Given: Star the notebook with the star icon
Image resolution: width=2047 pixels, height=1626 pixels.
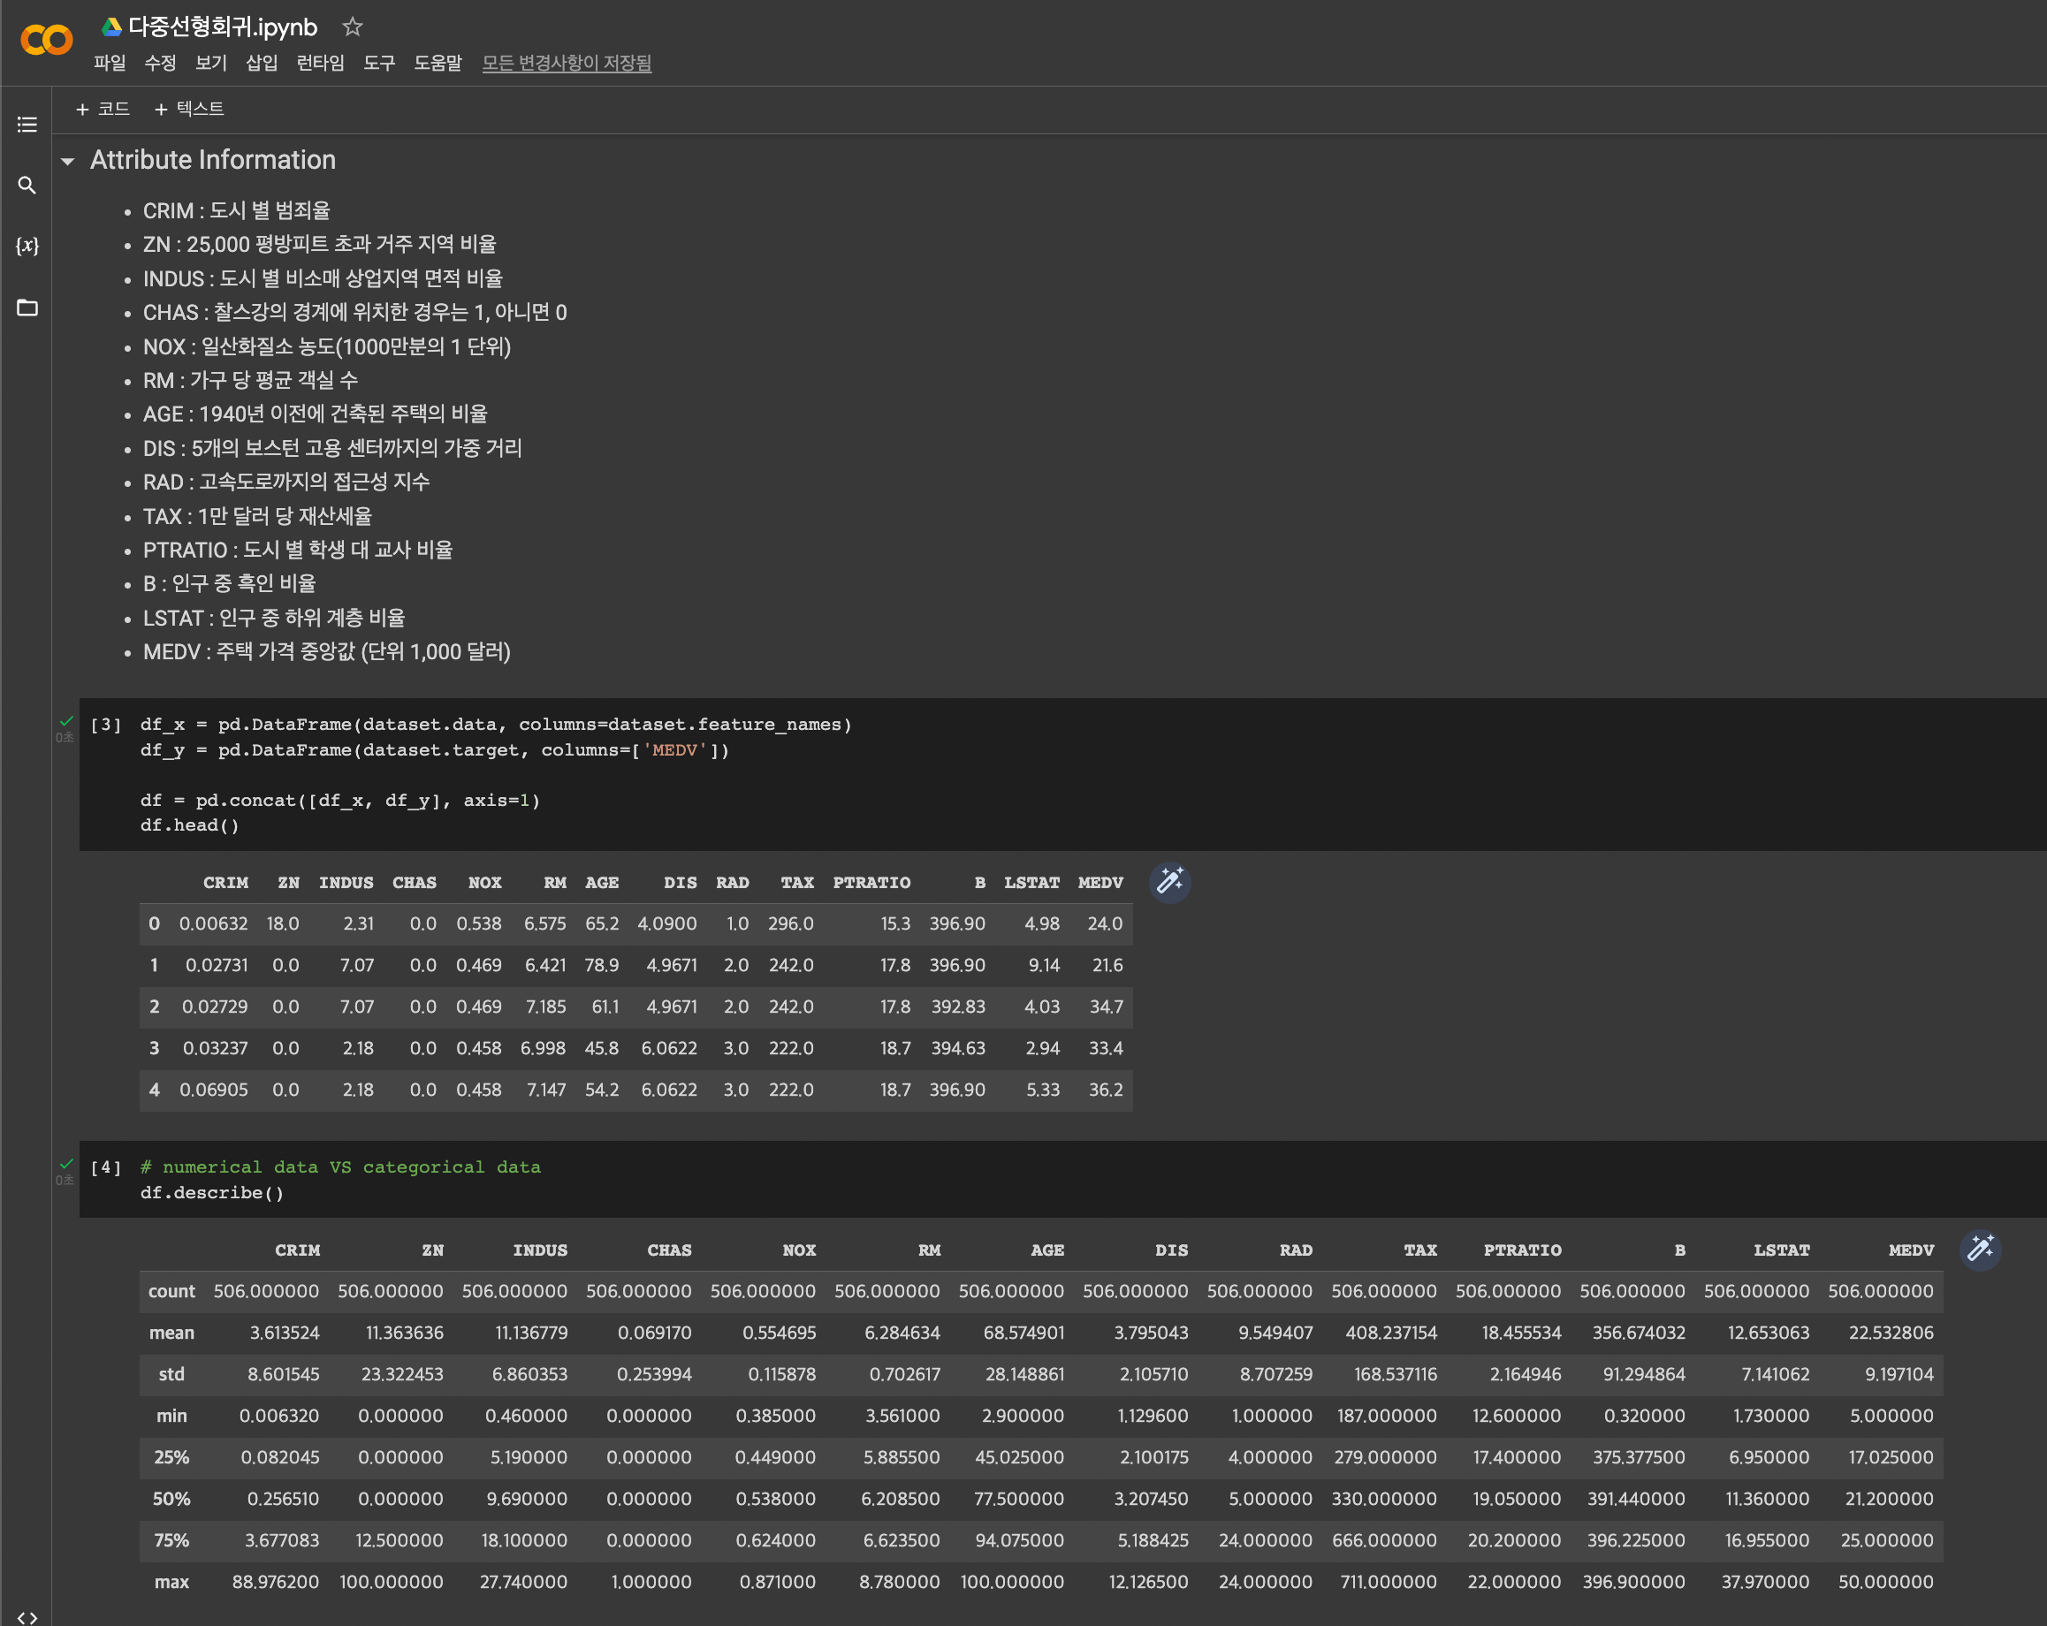Looking at the screenshot, I should (x=353, y=27).
